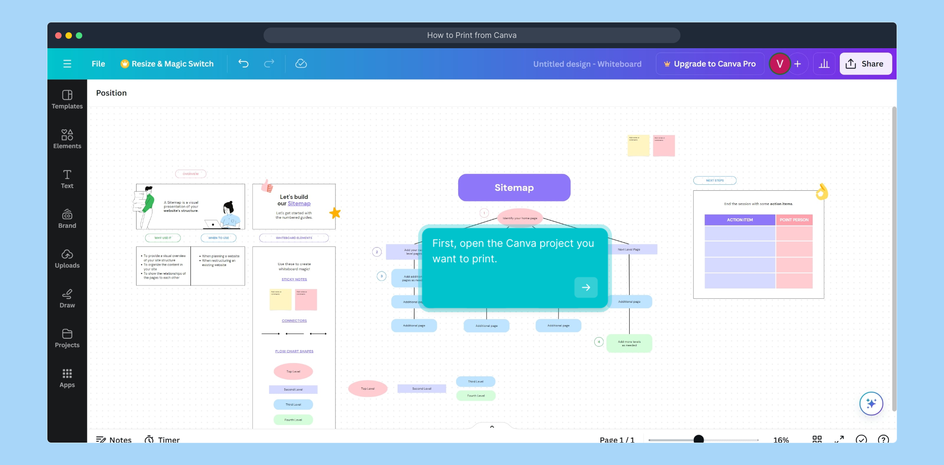Image resolution: width=944 pixels, height=465 pixels.
Task: Click the Share button
Action: pos(865,64)
